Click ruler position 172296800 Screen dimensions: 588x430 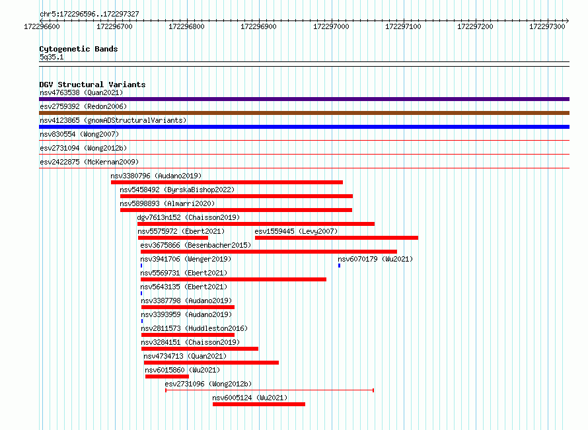point(186,26)
